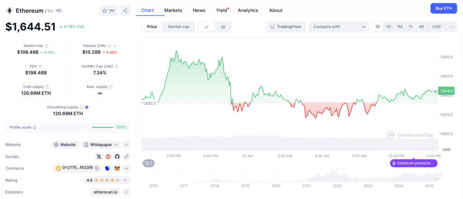Open the Reddit social link
The image size is (463, 199).
[108, 156]
